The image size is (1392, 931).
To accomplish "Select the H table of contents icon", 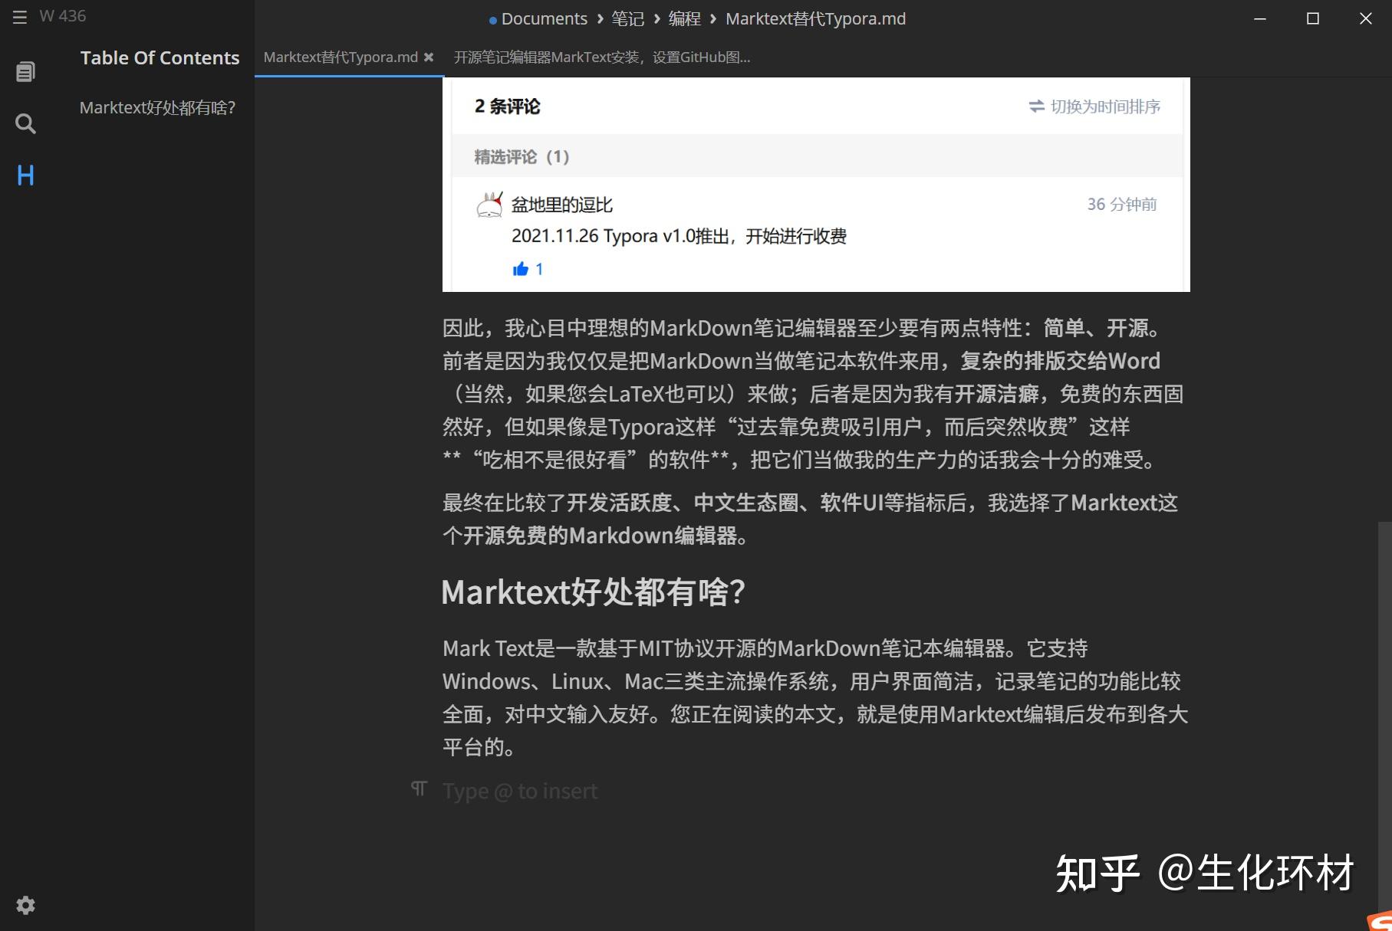I will [x=25, y=175].
